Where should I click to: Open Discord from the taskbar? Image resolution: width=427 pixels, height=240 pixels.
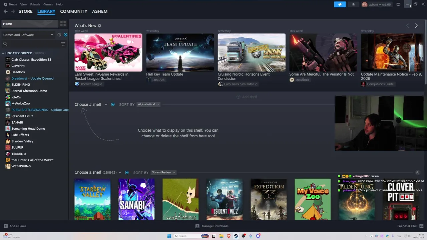point(258,236)
